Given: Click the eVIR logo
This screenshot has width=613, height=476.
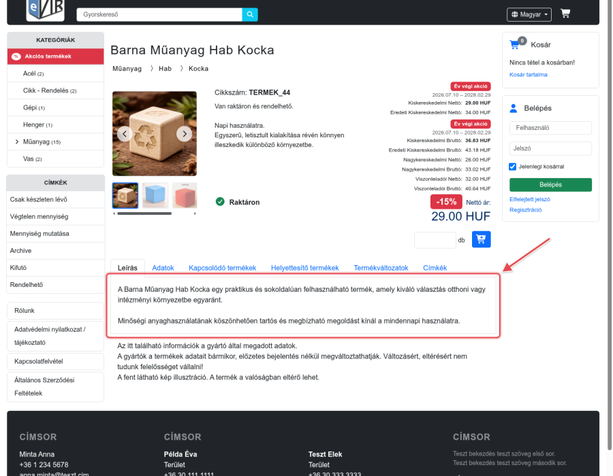Looking at the screenshot, I should tap(46, 10).
